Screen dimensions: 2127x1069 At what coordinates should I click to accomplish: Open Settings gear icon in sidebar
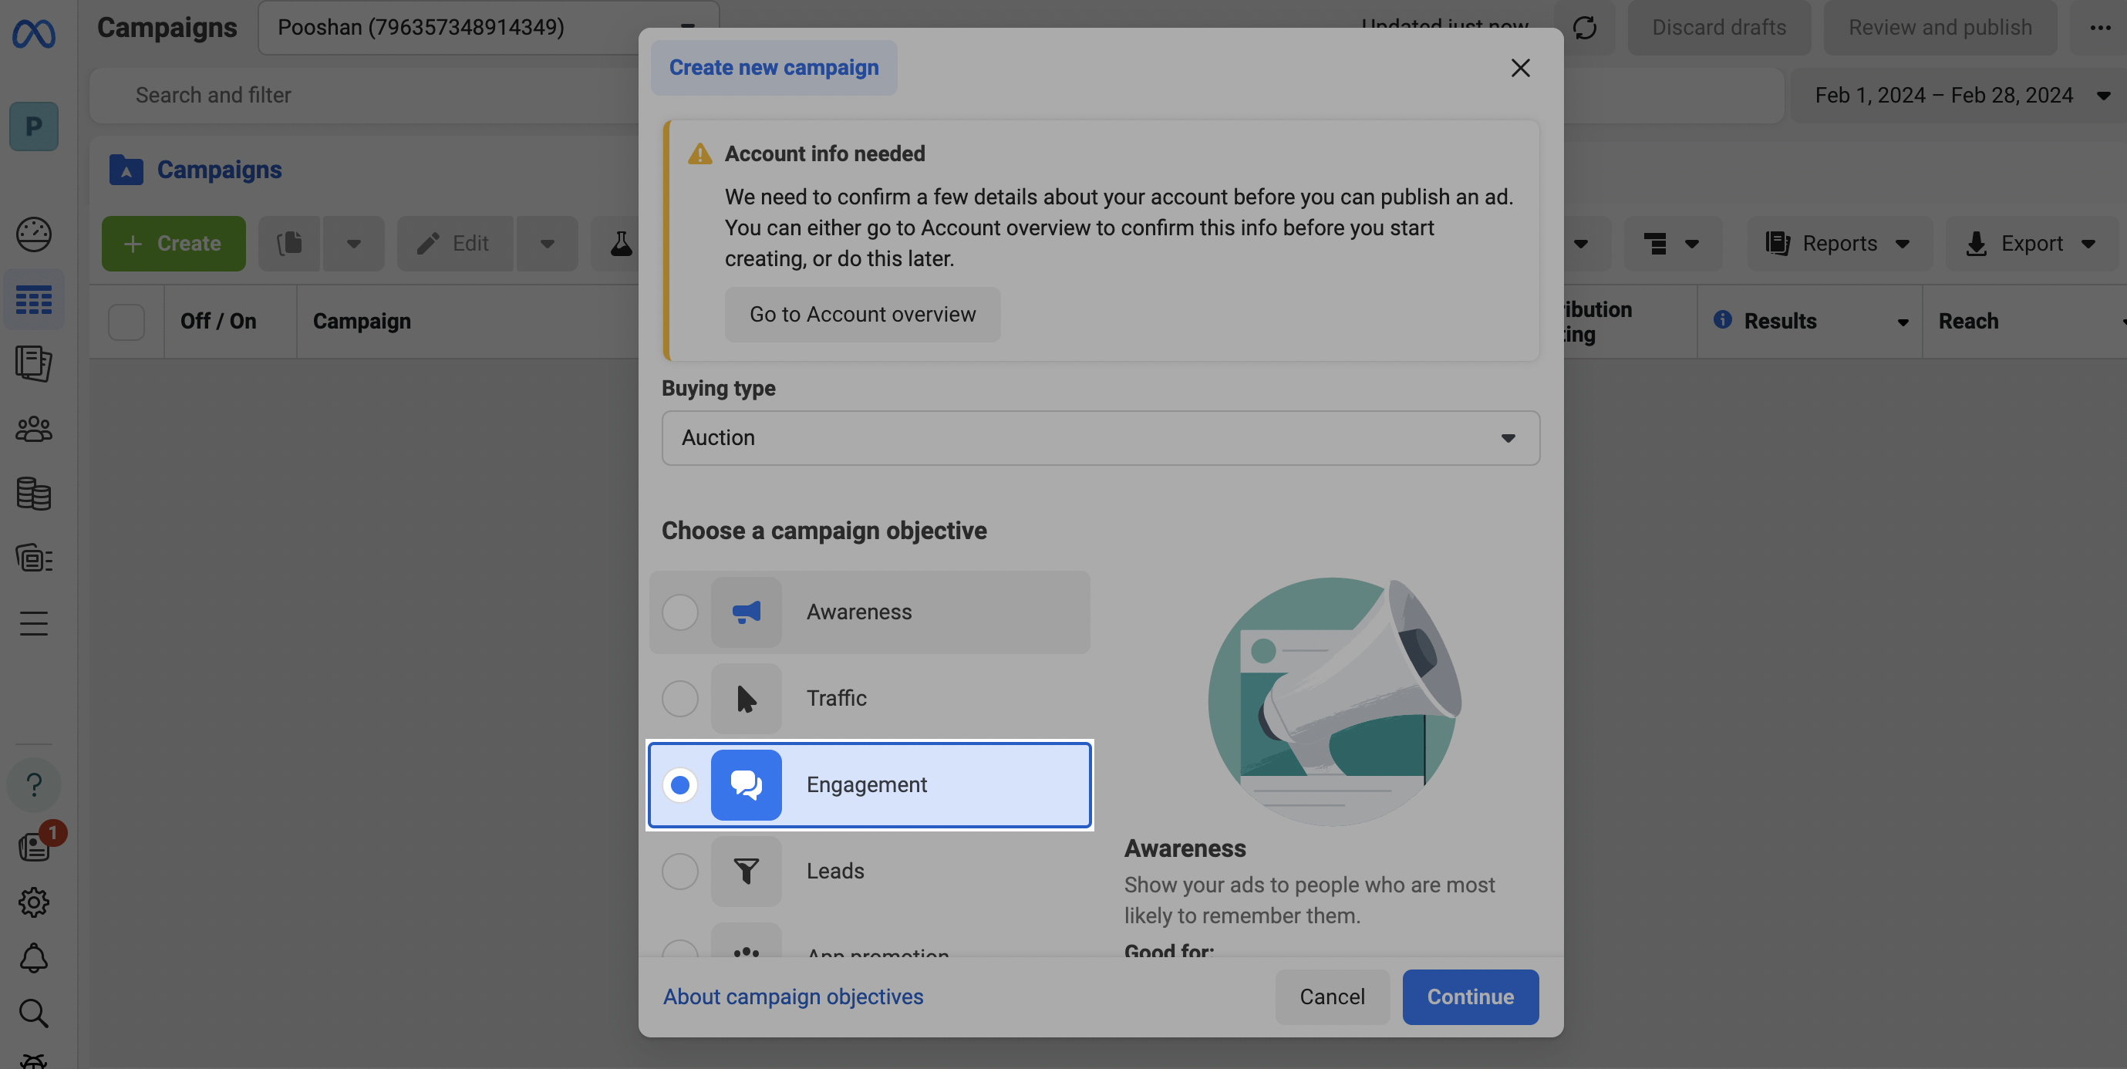pos(34,902)
